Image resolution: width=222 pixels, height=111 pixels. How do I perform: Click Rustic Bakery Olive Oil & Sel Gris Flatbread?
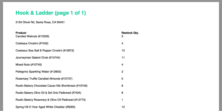(x=48, y=93)
